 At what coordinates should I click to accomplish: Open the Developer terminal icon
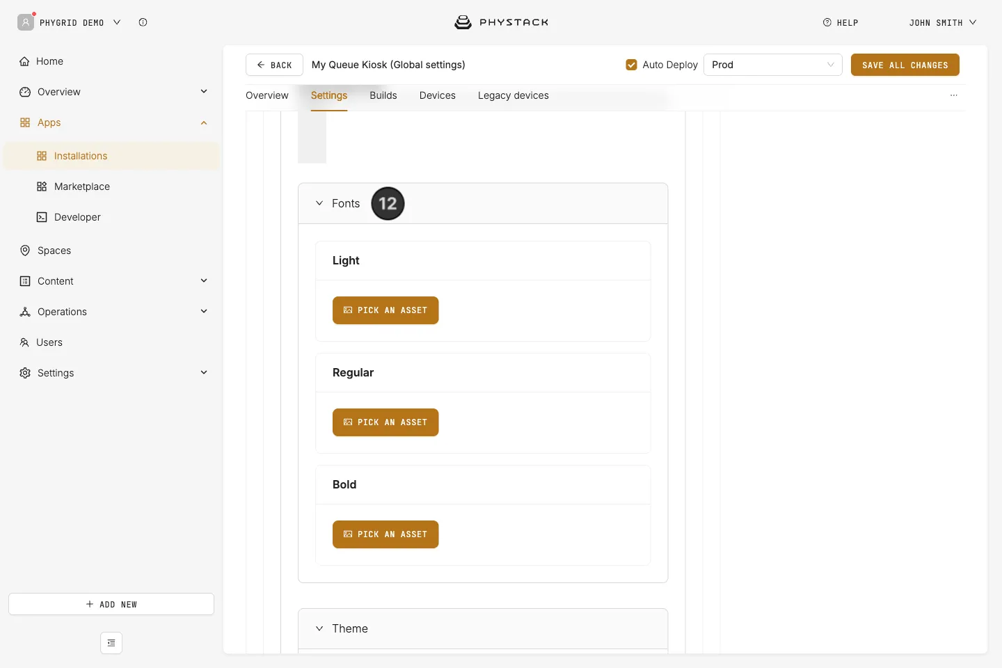[42, 217]
